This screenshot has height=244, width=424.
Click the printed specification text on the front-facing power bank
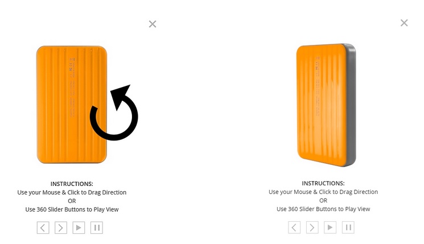click(72, 87)
